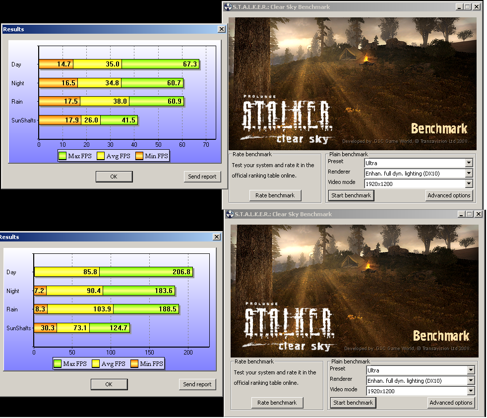Open the Renderer dropdown in the top benchmark window
Viewport: 487px width, 418px height.
[469, 173]
